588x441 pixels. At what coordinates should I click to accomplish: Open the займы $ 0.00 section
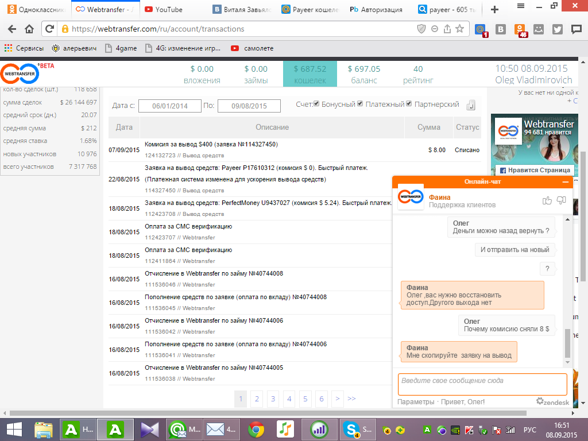pyautogui.click(x=256, y=74)
